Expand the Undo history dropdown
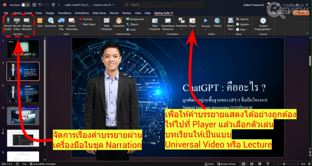Image resolution: width=312 pixels, height=166 pixels. click(x=43, y=5)
